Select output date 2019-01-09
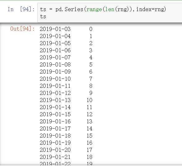 [55, 72]
